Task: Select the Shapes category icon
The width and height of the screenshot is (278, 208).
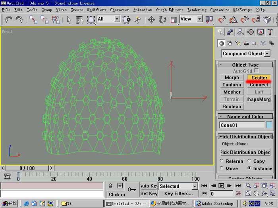Action: pyautogui.click(x=230, y=43)
